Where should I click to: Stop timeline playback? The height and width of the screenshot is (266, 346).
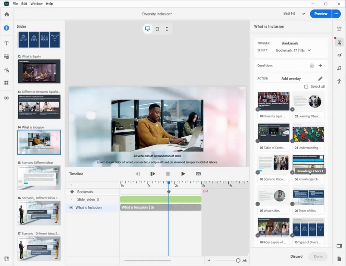(x=168, y=174)
